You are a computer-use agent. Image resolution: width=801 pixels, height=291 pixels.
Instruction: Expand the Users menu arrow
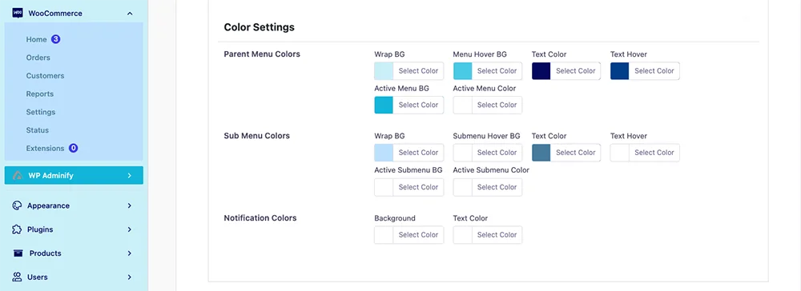[130, 277]
